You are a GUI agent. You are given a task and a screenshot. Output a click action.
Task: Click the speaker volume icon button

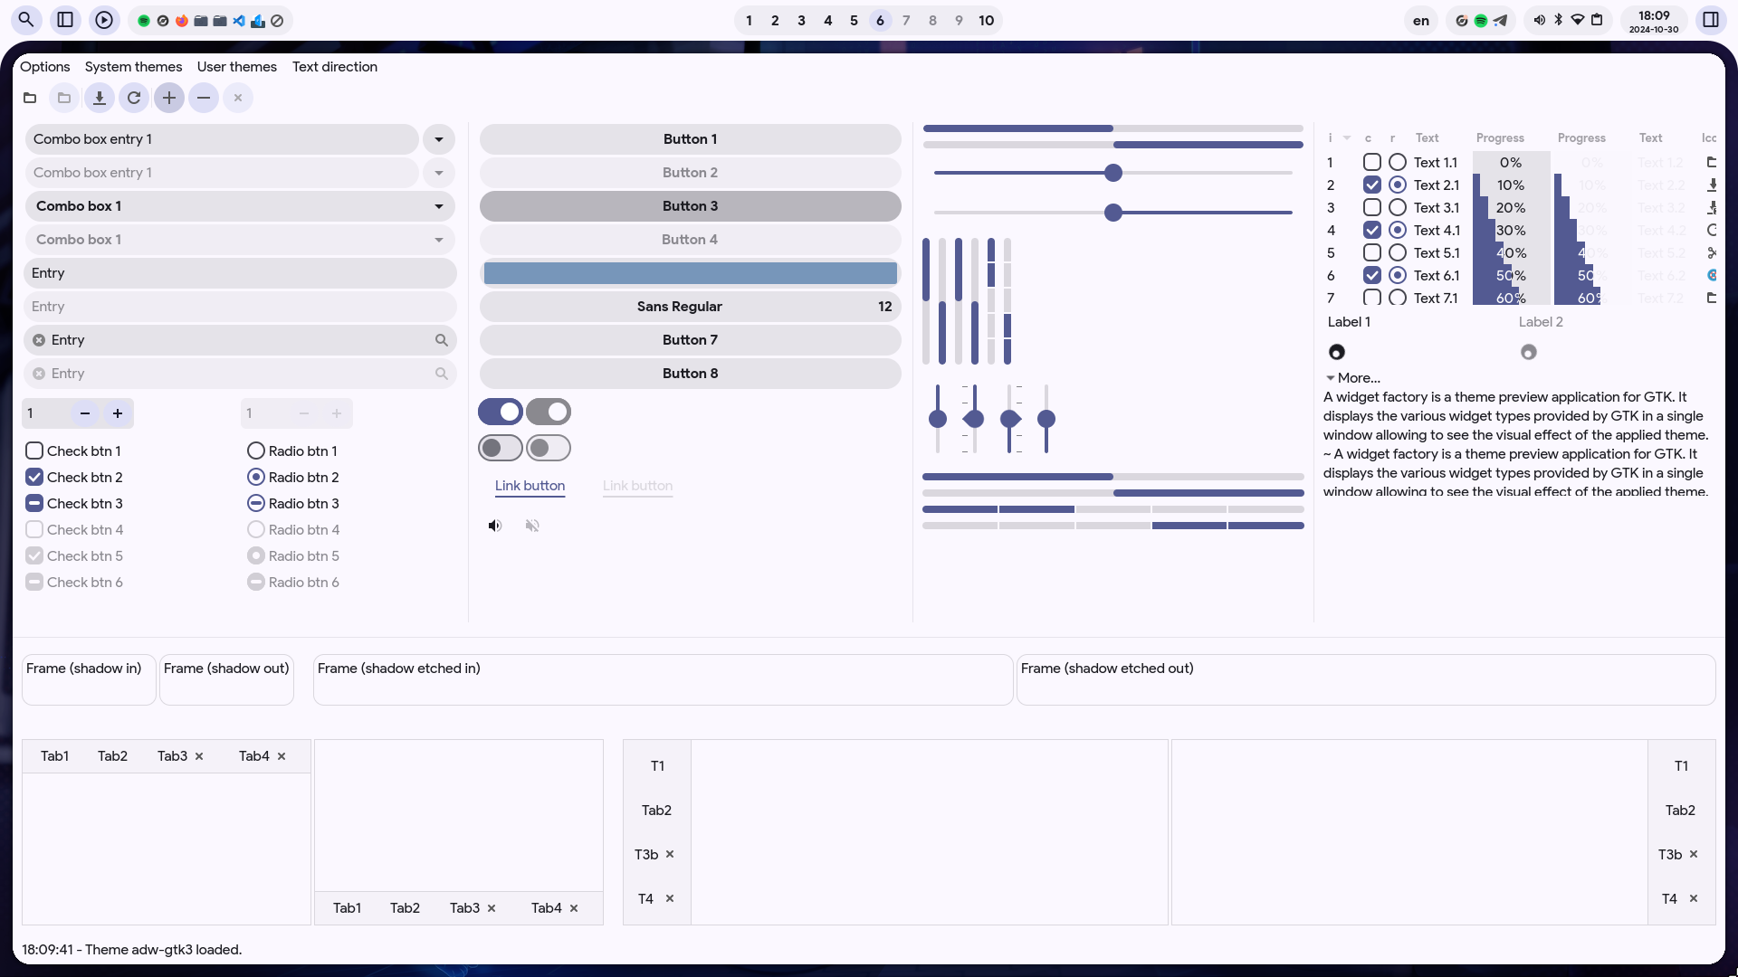495,526
